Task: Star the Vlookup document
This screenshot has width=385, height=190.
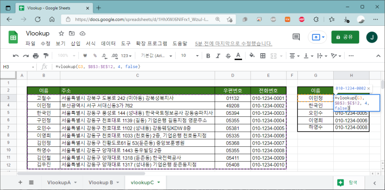Action: [61, 34]
